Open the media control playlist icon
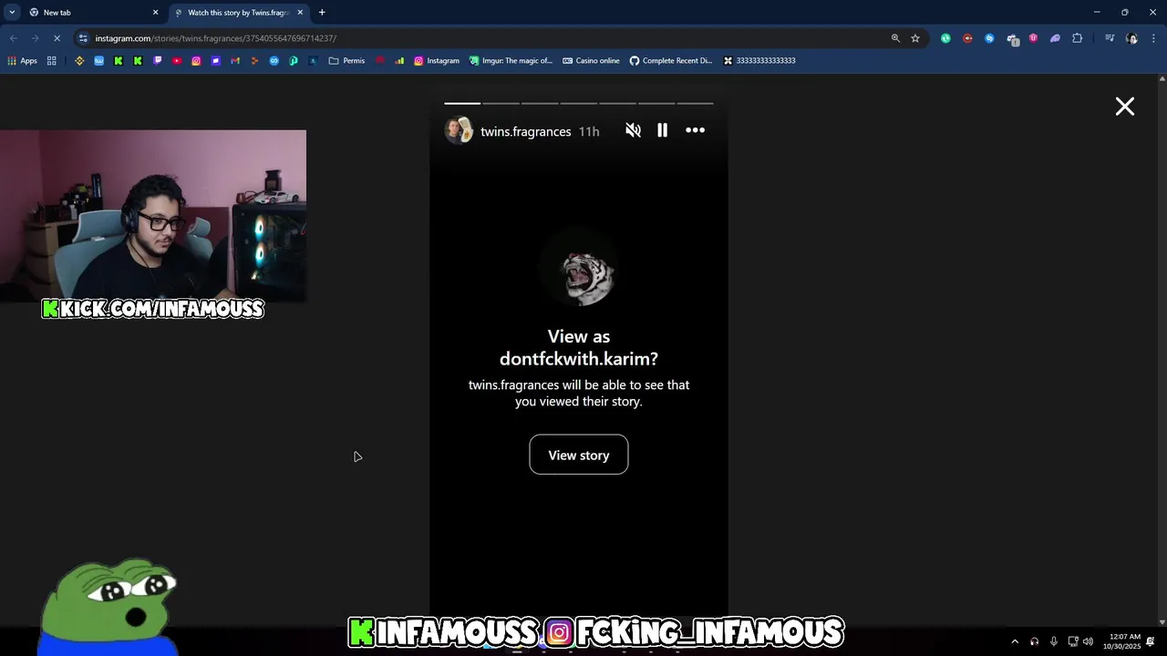The height and width of the screenshot is (656, 1167). point(1110,38)
